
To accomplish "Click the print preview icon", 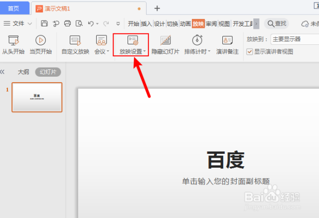I will pos(79,23).
